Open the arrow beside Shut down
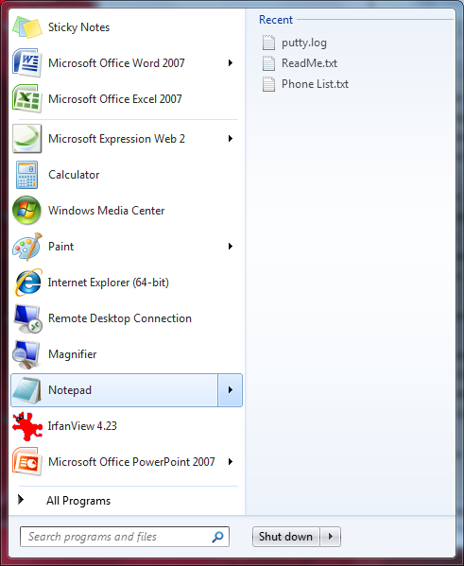This screenshot has height=566, width=464. (x=330, y=537)
